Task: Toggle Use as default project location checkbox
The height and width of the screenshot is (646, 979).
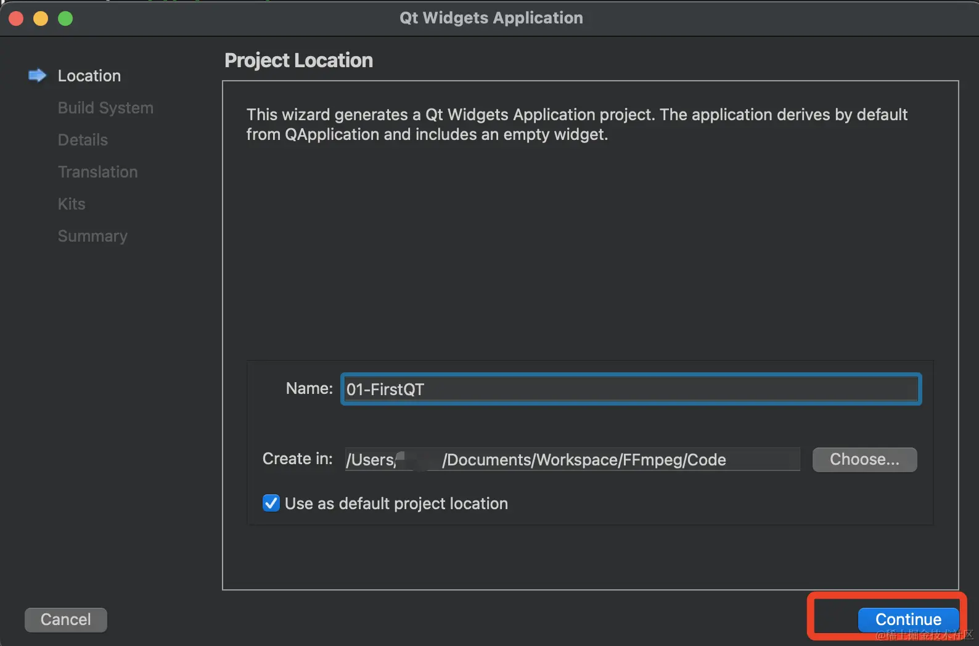Action: pyautogui.click(x=271, y=503)
